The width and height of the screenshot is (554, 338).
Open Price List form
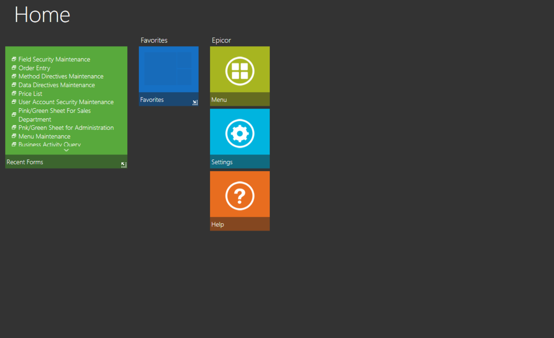tap(30, 94)
